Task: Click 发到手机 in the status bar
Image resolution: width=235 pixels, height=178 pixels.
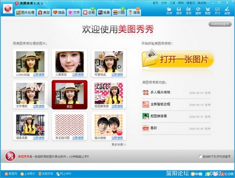Action: (x=46, y=174)
